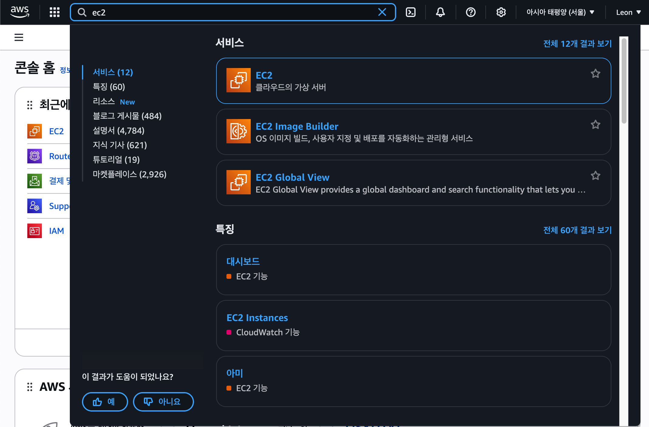Favorite the EC2 service with its star
This screenshot has width=649, height=427.
tap(595, 73)
